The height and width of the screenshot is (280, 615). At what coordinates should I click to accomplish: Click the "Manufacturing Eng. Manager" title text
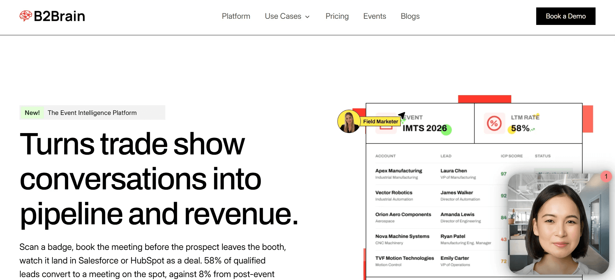click(466, 243)
